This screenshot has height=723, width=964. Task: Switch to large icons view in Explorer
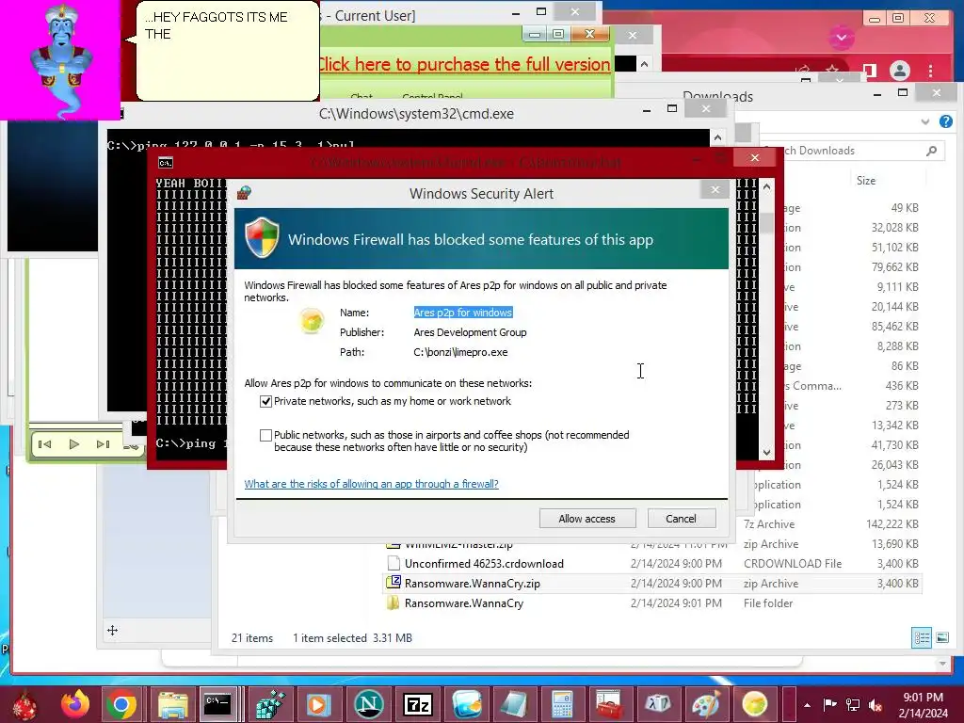click(x=941, y=637)
